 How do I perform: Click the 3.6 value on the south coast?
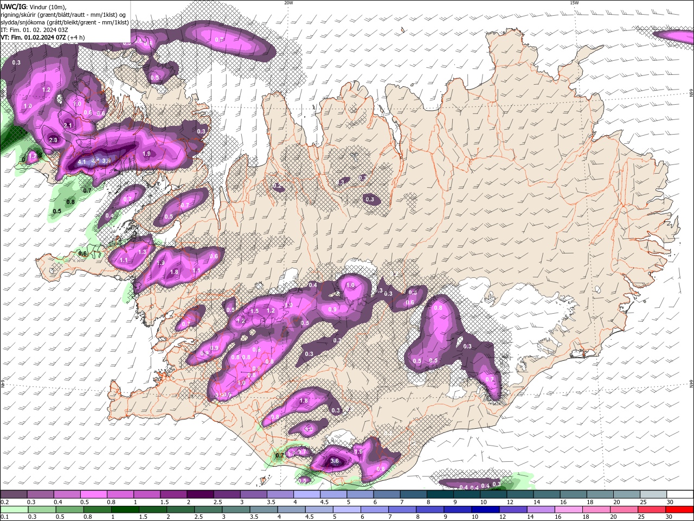pyautogui.click(x=335, y=461)
